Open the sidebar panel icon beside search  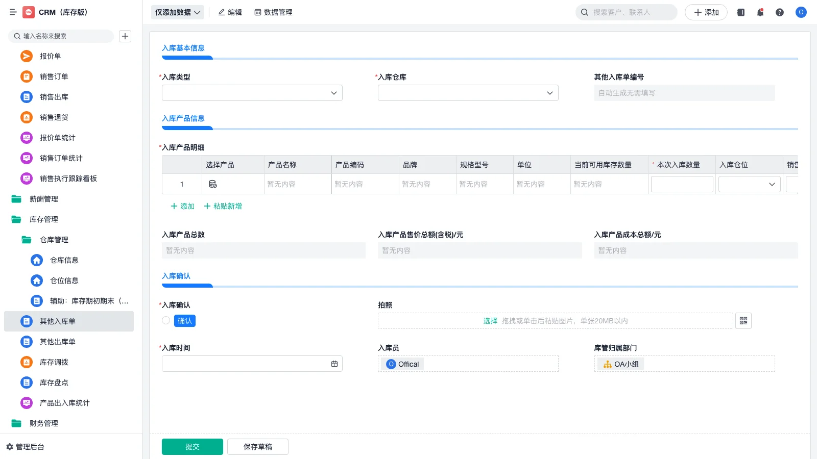(740, 12)
